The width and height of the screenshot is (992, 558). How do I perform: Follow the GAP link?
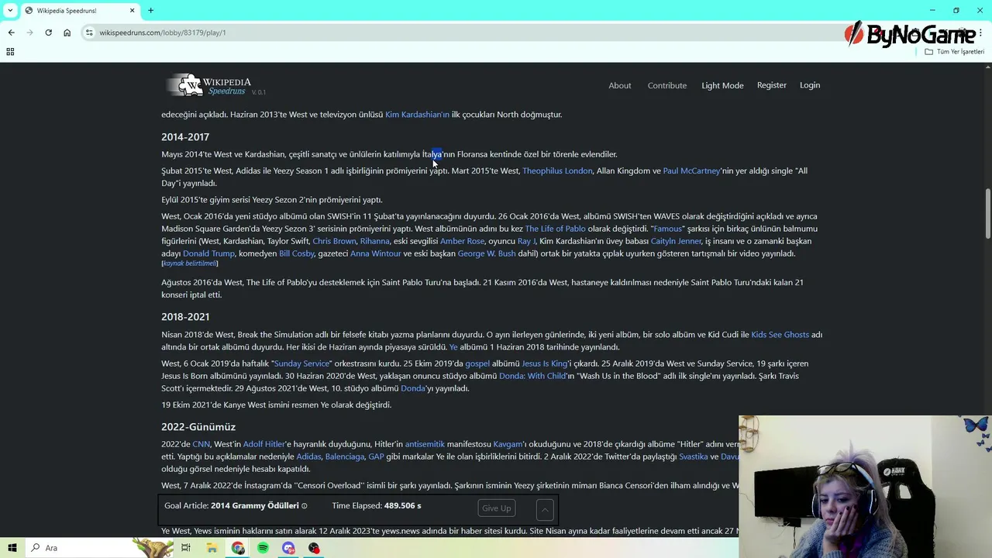[376, 456]
